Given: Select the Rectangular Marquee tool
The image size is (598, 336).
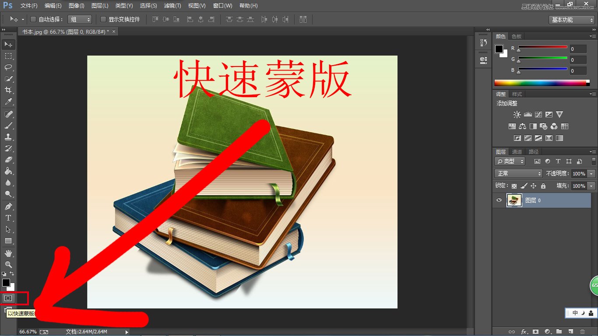Looking at the screenshot, I should point(8,56).
